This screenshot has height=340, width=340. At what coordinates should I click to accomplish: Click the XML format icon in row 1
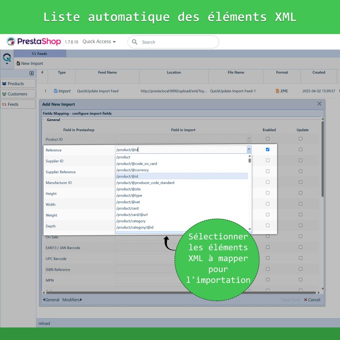(277, 91)
